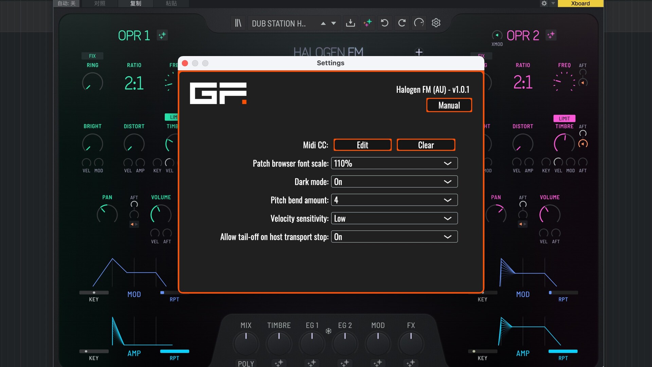
Task: Click the undo arrow in toolbar
Action: coord(384,23)
